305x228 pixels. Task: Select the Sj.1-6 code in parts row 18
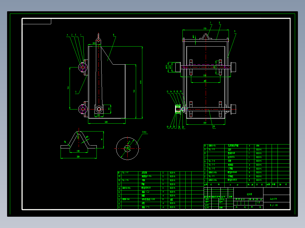point(125,180)
